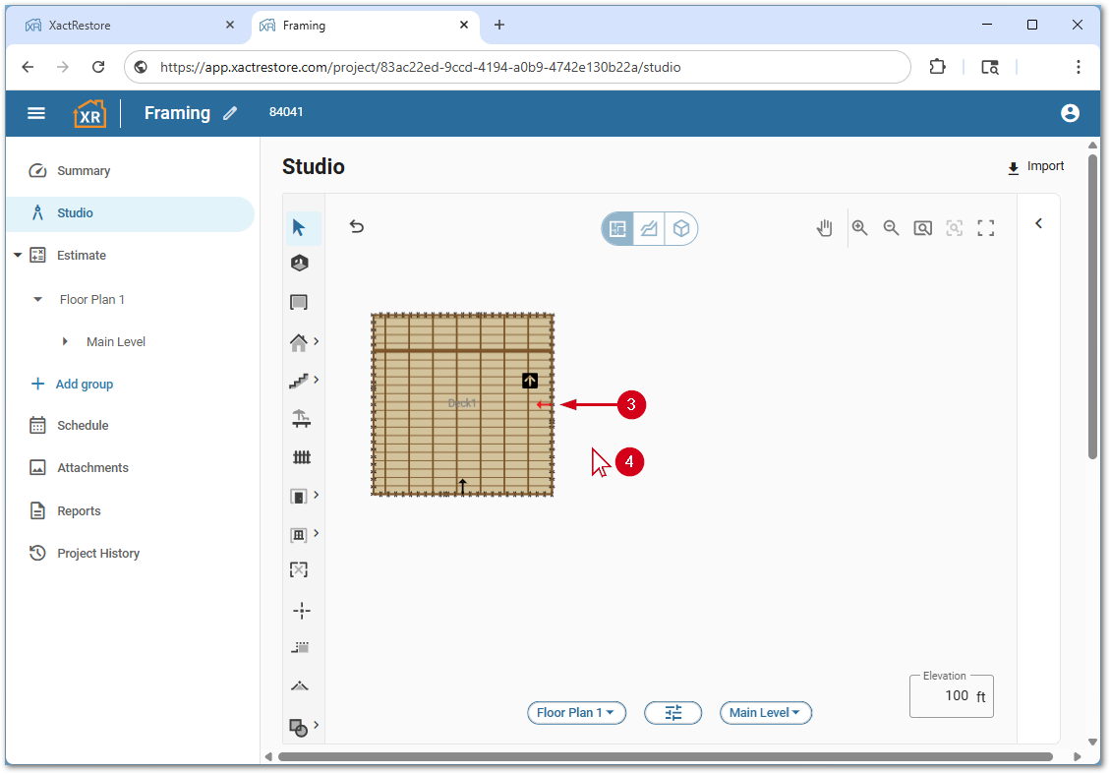
Task: Switch to elevation view toggle
Action: click(649, 229)
